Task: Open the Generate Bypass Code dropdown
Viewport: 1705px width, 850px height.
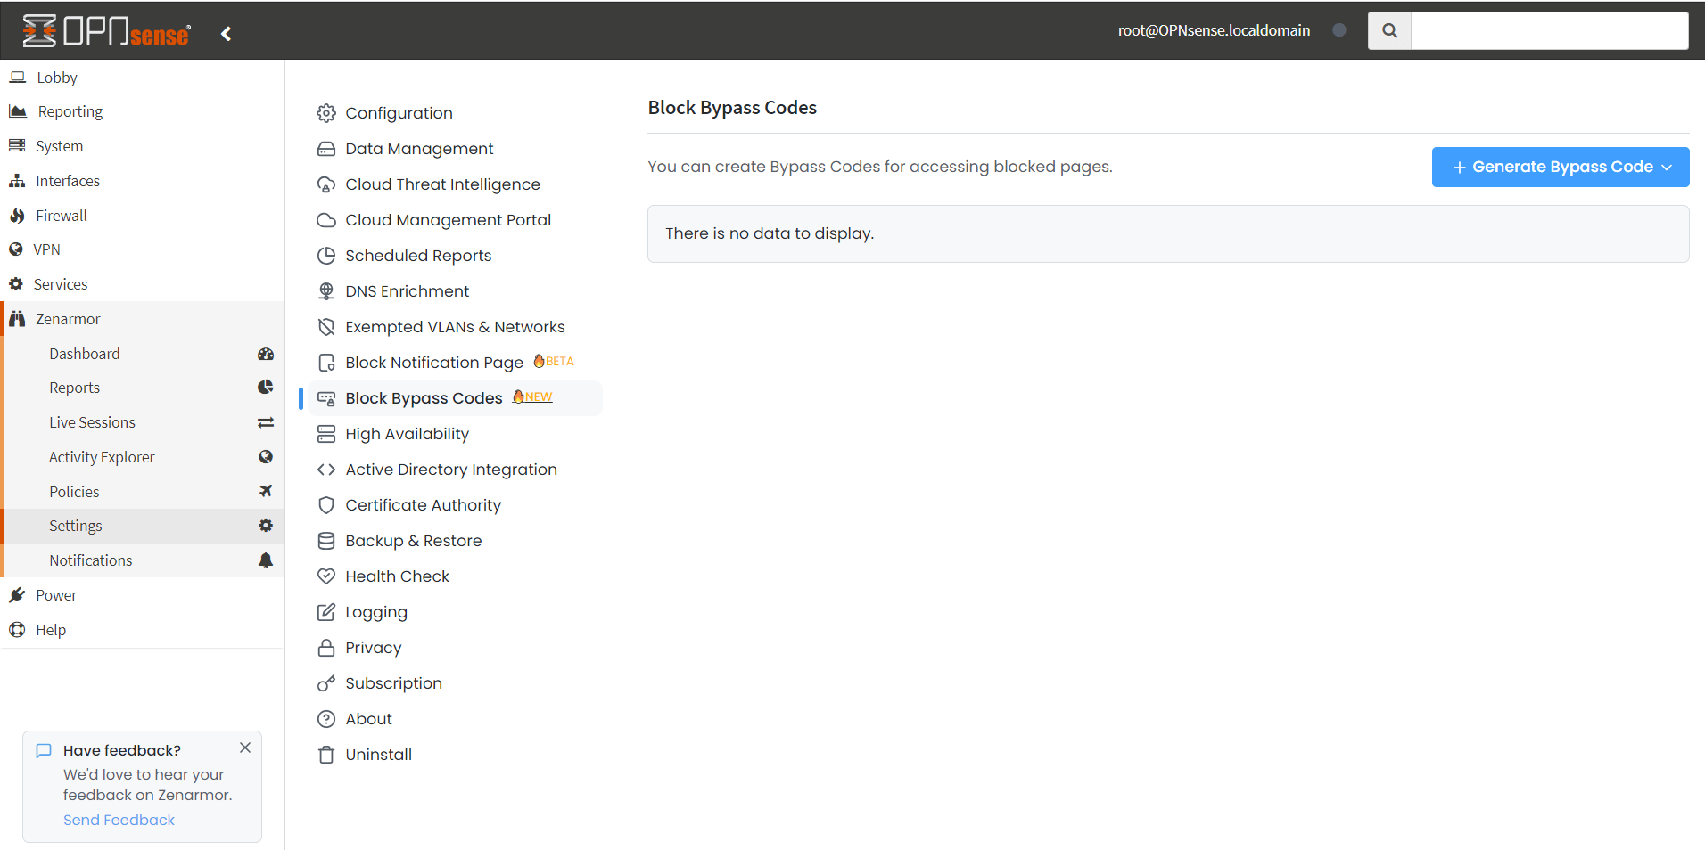Action: pos(1561,167)
